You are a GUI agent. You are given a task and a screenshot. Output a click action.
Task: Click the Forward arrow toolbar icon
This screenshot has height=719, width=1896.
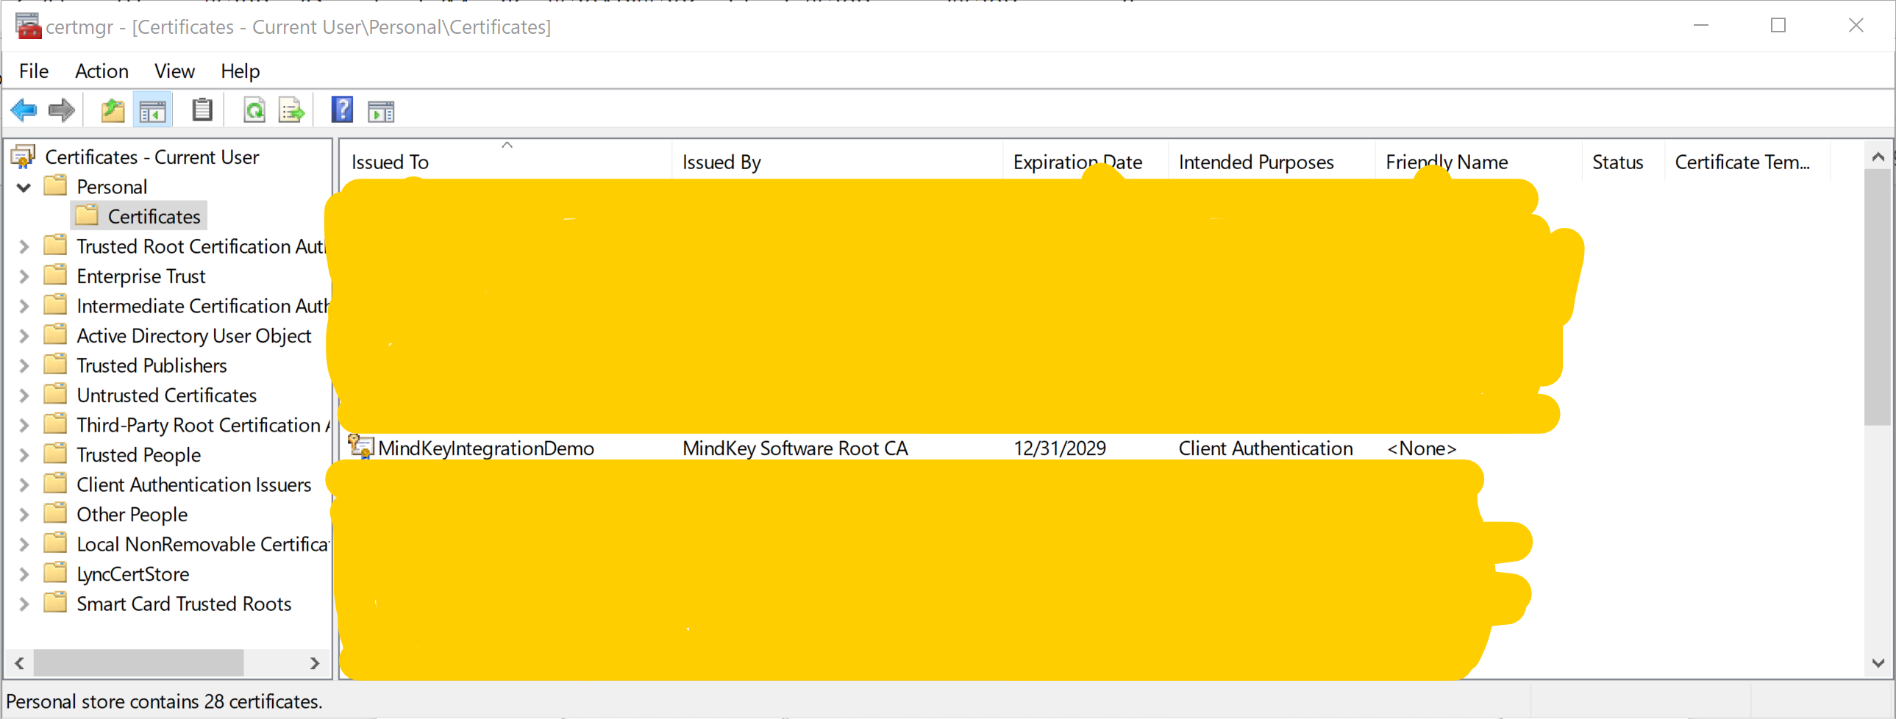click(x=61, y=111)
